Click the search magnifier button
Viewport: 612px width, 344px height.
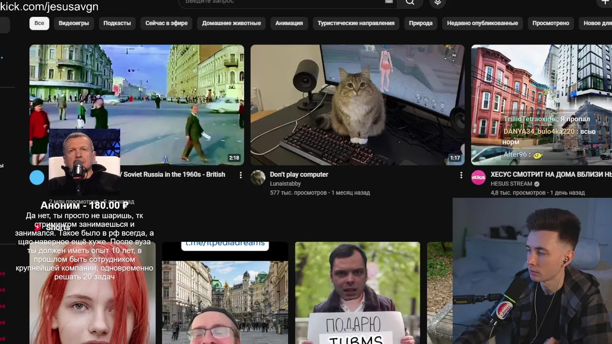click(410, 2)
